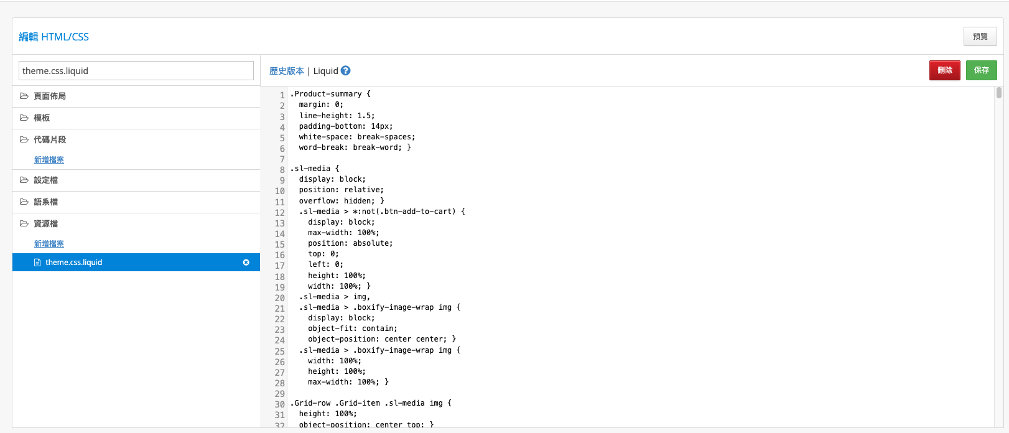Expand the 語系檔 folder

click(136, 202)
